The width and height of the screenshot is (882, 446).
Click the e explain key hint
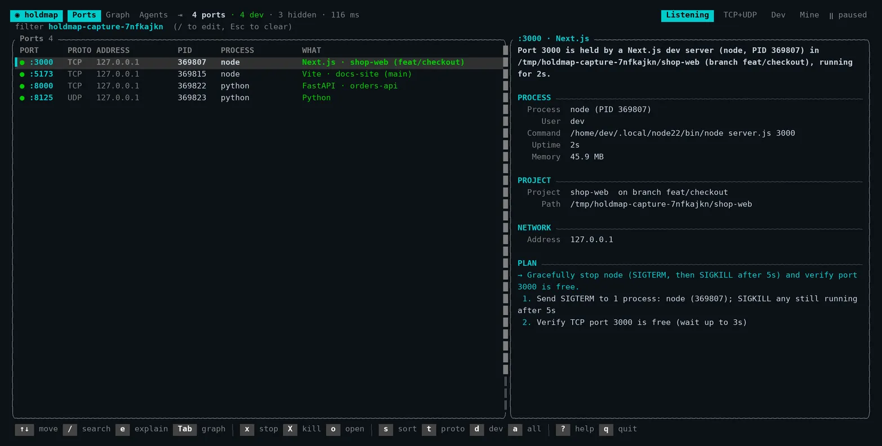pyautogui.click(x=142, y=429)
